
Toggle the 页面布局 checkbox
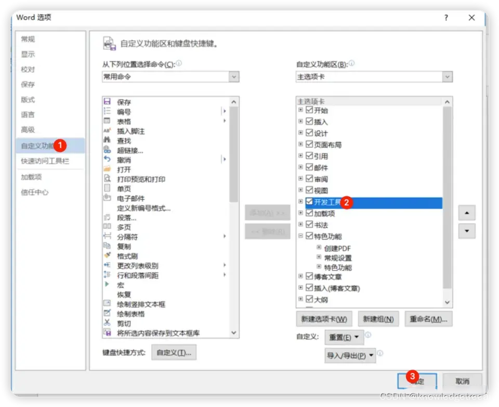click(x=309, y=144)
